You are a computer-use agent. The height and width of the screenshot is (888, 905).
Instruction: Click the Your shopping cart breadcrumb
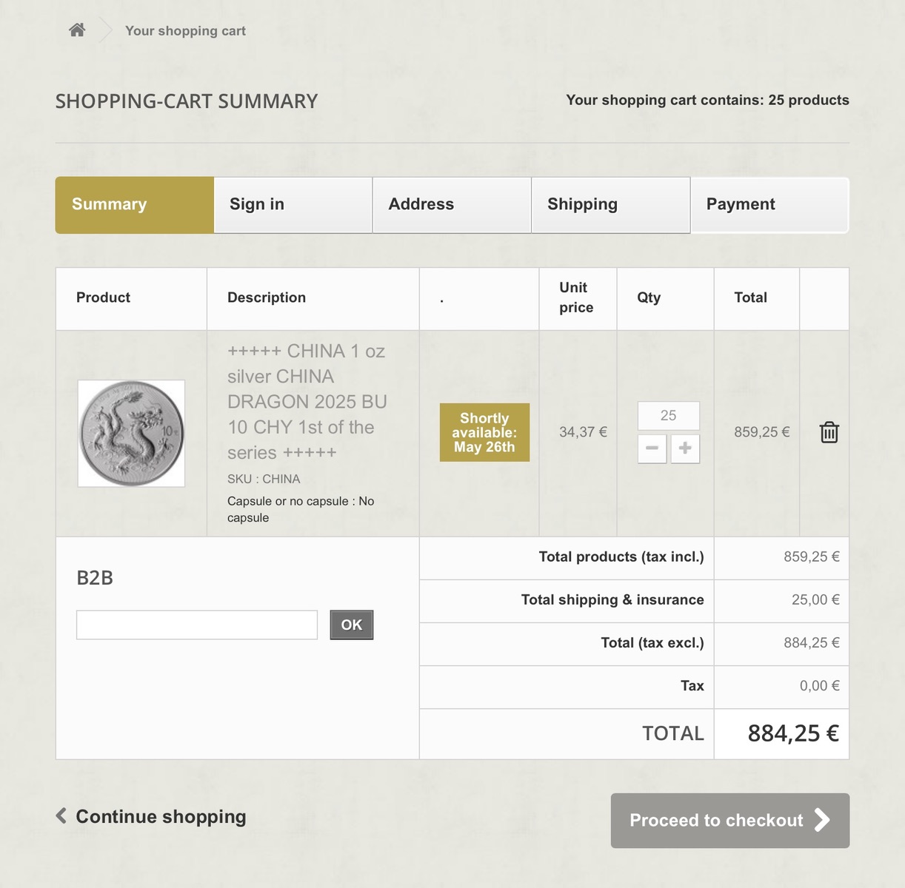pyautogui.click(x=185, y=31)
